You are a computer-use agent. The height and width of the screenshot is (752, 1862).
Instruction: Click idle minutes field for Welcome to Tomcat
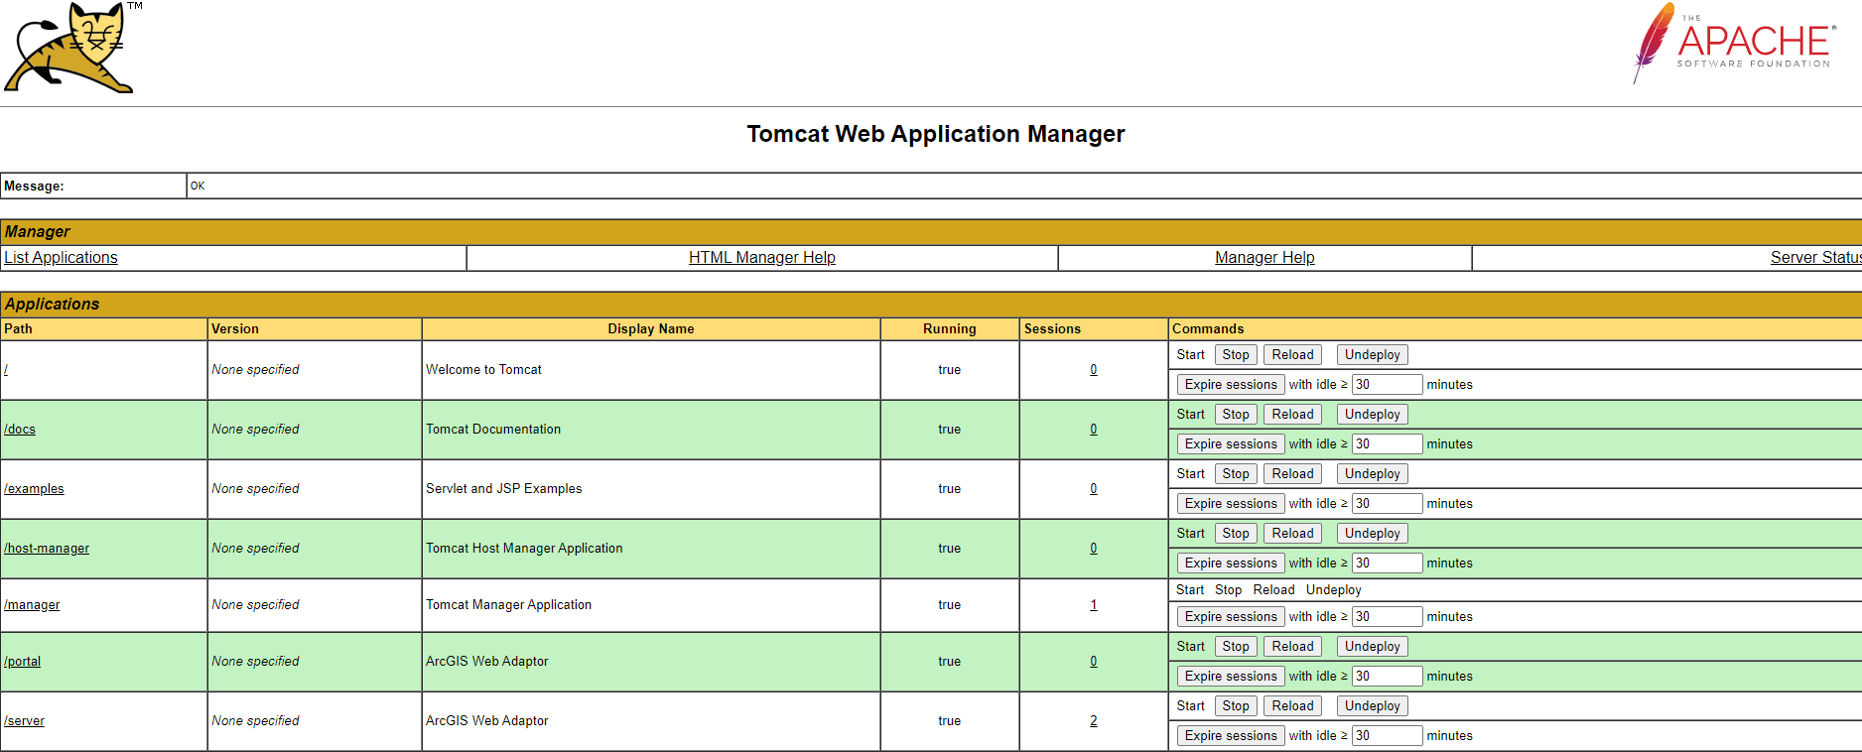pyautogui.click(x=1388, y=385)
